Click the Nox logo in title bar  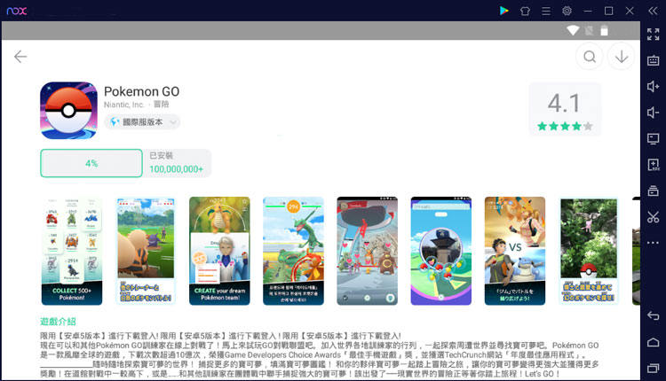[x=17, y=11]
